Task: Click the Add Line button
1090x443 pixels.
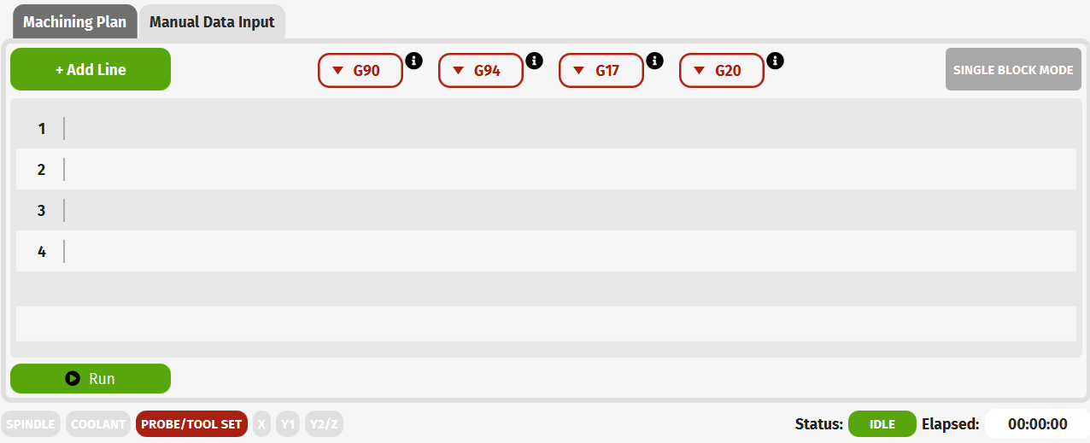Action: point(91,70)
